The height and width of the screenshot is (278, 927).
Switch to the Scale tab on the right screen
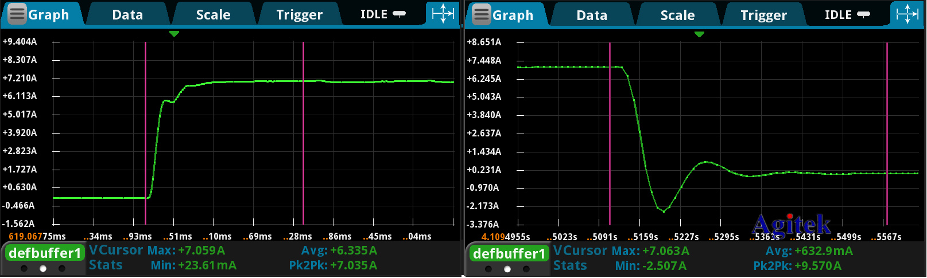(677, 15)
